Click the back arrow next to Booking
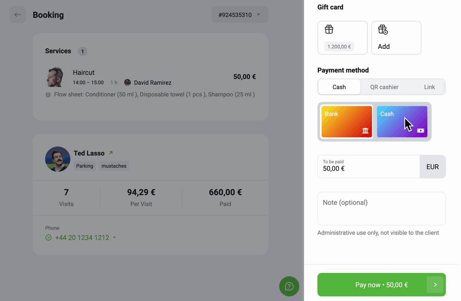The width and height of the screenshot is (461, 301). point(17,15)
